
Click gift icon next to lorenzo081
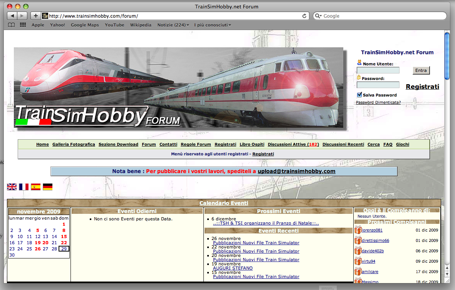pos(358,230)
